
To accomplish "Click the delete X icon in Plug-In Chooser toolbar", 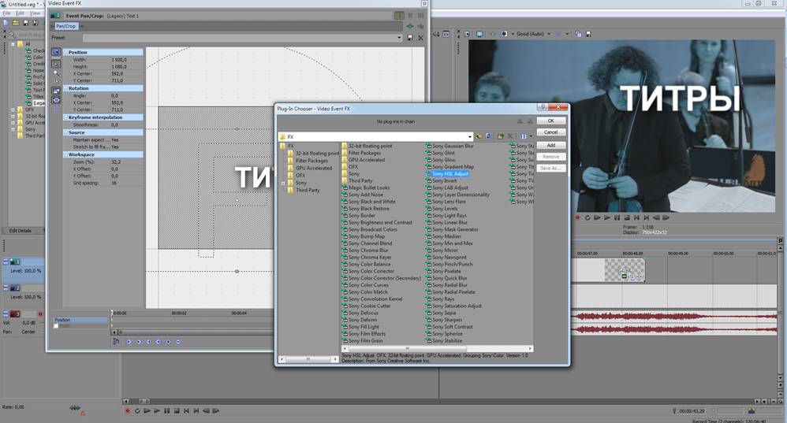I will pyautogui.click(x=510, y=136).
